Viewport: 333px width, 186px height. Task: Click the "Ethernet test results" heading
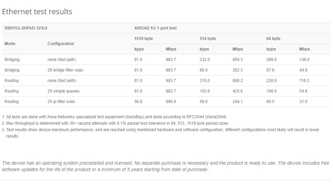pos(37,12)
